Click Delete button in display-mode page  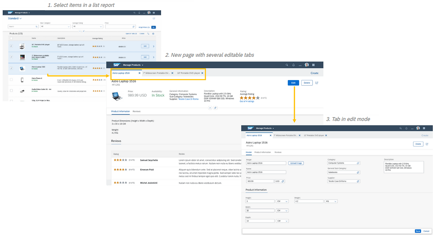[307, 83]
